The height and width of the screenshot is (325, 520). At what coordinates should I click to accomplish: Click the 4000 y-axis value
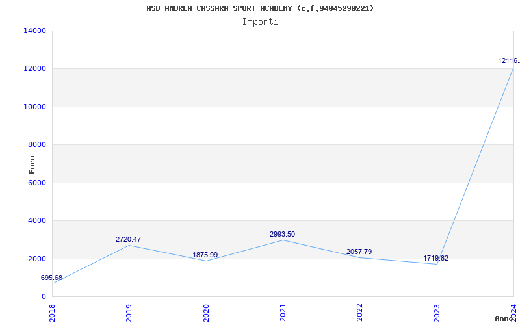[x=37, y=220]
